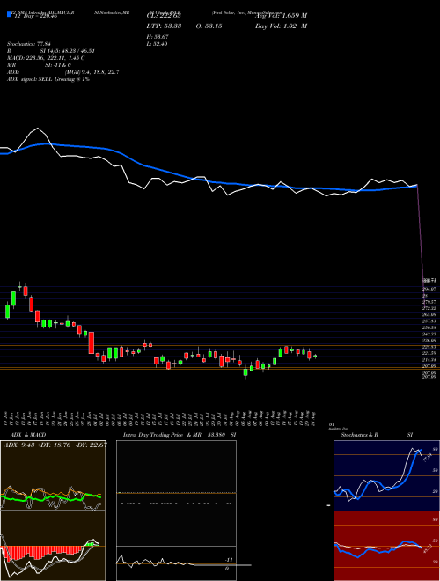Open the red RSI sub-chart
440x581 pixels.
(386, 546)
